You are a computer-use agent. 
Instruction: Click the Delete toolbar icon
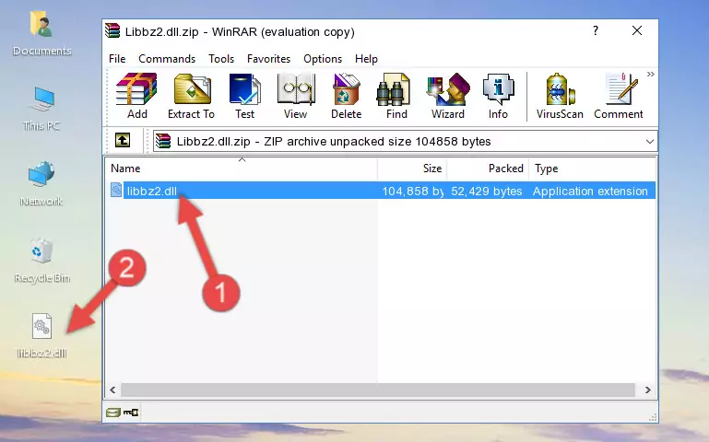(346, 96)
